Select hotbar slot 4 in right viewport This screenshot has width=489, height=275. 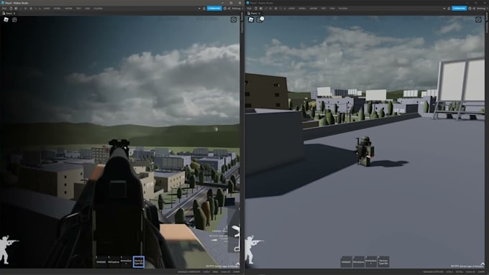383,261
